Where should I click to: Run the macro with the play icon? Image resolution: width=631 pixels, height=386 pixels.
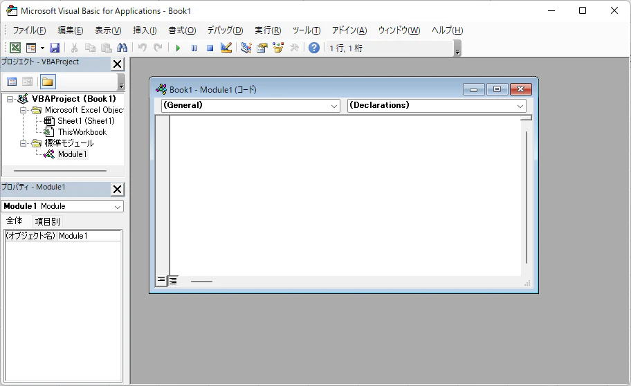(x=178, y=48)
